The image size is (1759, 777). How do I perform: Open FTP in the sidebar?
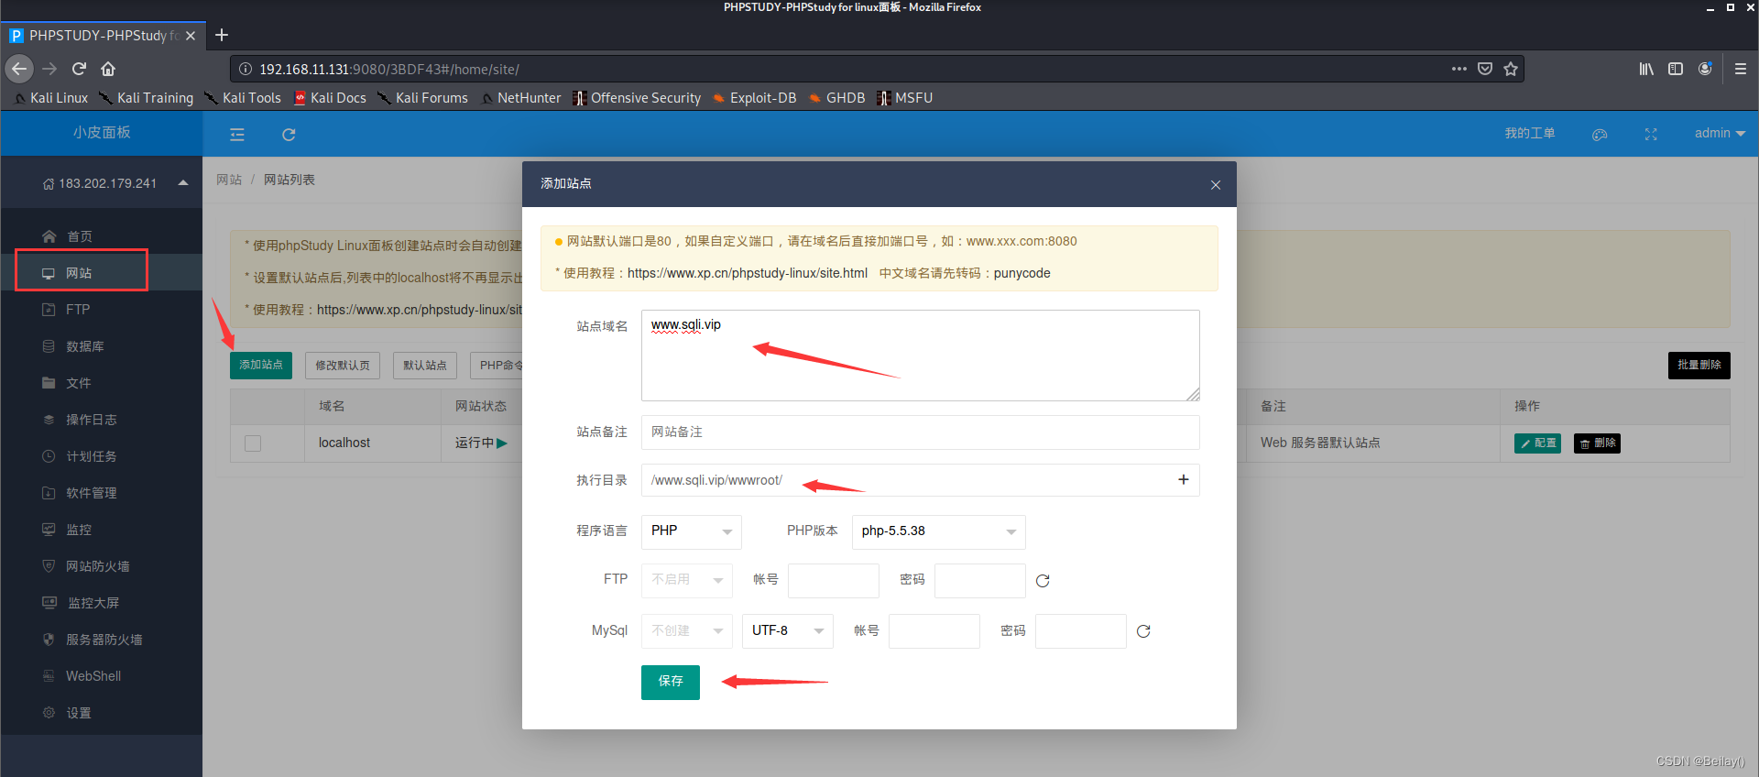pyautogui.click(x=101, y=310)
